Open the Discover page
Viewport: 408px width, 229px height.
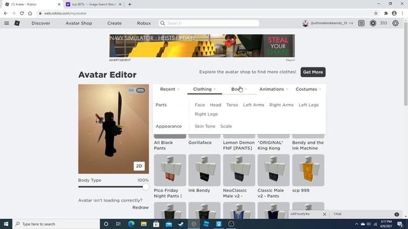pos(41,23)
